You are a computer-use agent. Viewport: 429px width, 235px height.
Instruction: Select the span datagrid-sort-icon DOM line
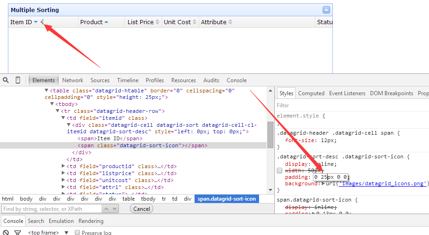click(x=142, y=145)
